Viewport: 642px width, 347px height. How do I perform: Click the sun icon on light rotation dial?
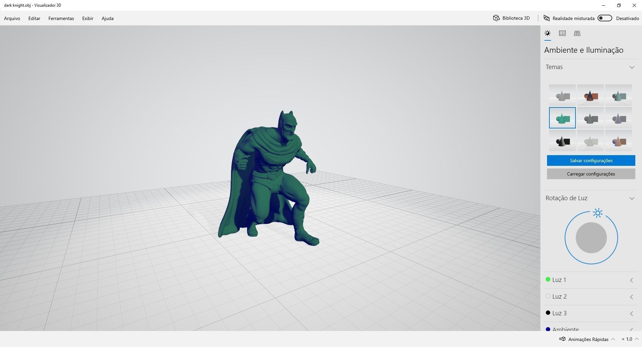pos(598,213)
